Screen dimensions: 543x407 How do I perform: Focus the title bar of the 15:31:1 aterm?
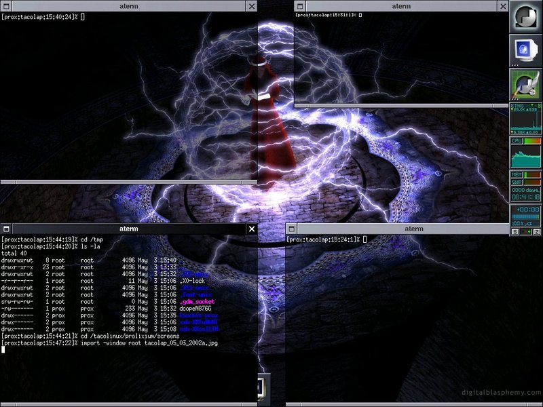401,6
